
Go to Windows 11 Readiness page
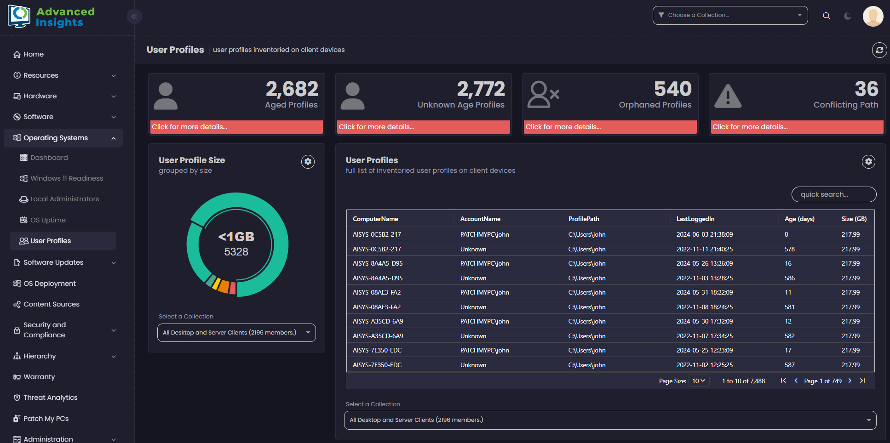tap(66, 178)
